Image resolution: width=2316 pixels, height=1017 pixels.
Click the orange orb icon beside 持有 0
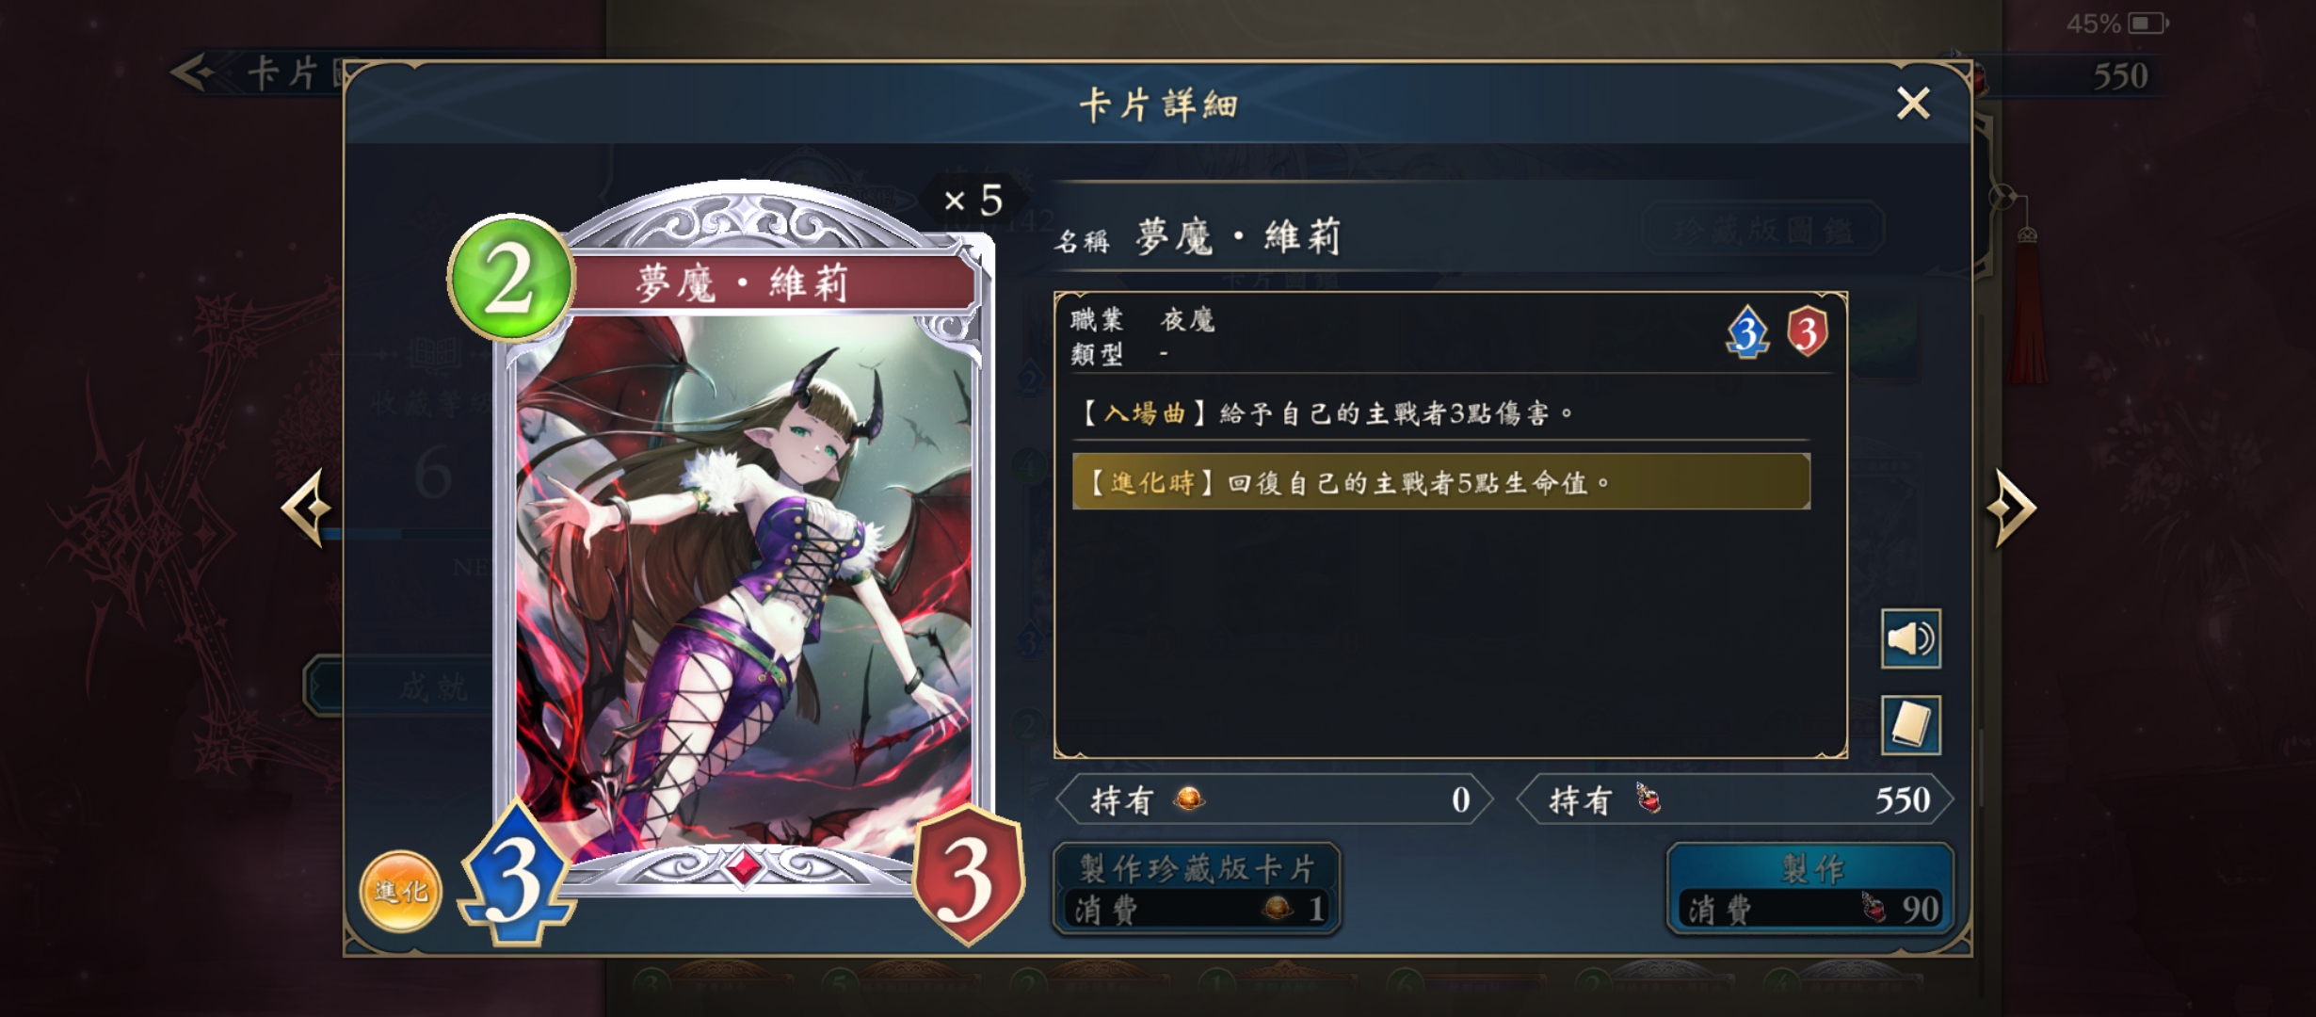click(1189, 799)
